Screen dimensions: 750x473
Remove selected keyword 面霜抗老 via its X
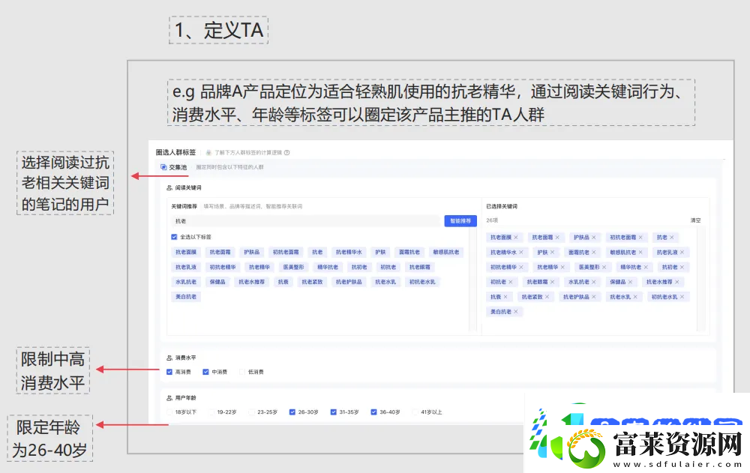pyautogui.click(x=593, y=252)
